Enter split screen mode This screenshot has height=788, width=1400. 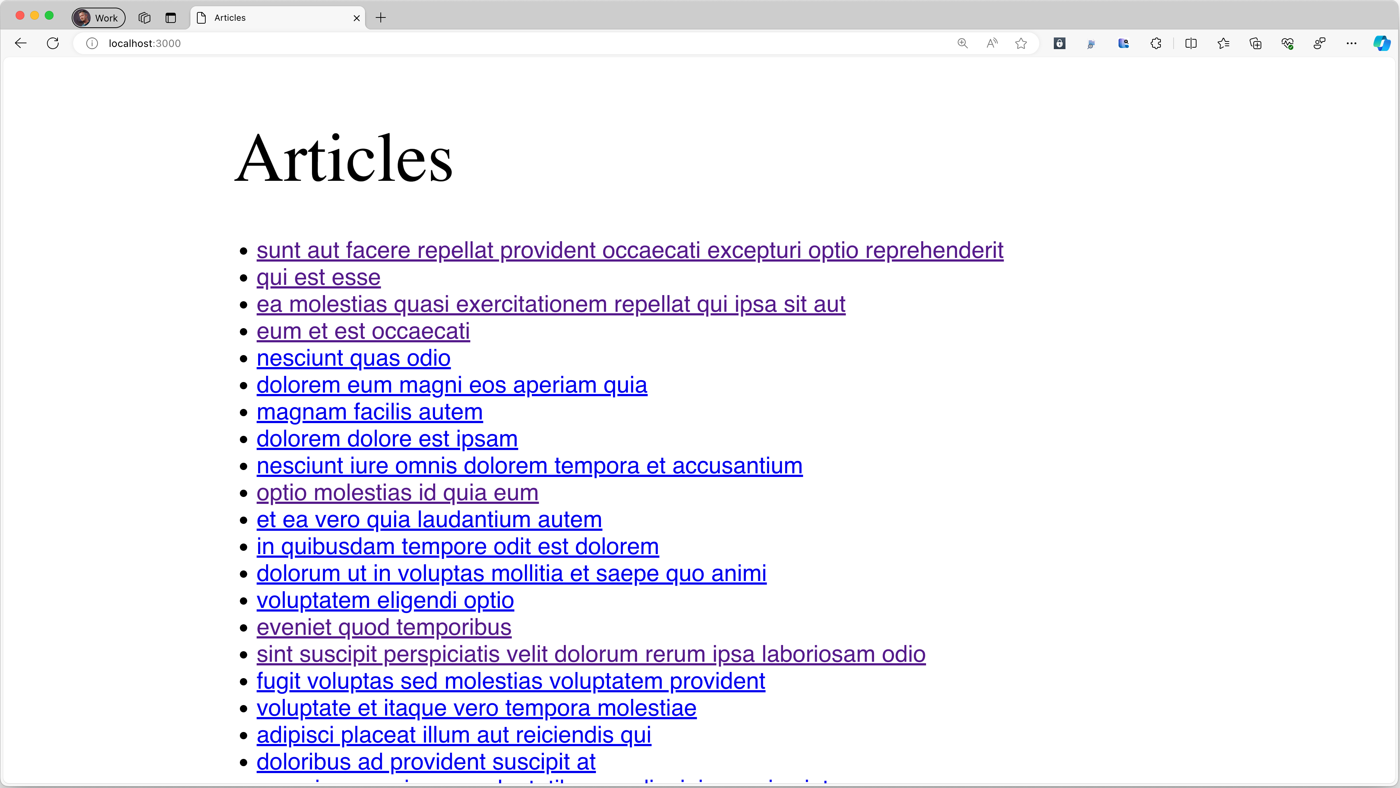pos(1191,43)
